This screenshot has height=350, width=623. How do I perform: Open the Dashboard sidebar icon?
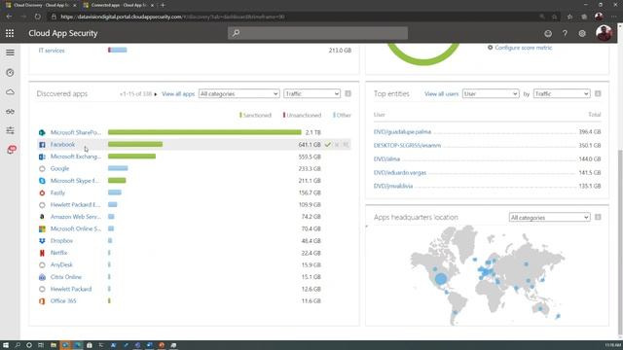click(10, 73)
